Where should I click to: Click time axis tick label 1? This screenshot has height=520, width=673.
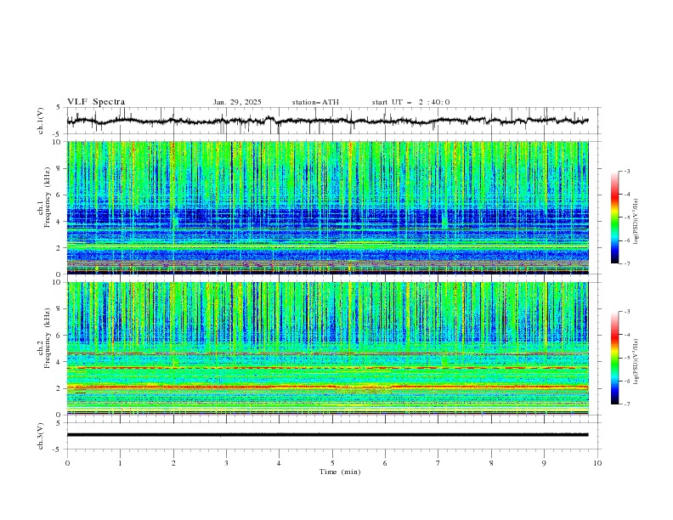click(x=120, y=463)
